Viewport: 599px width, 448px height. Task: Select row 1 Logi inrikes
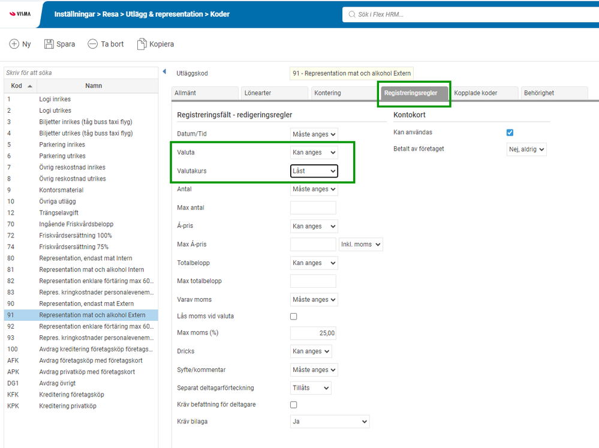[x=81, y=99]
